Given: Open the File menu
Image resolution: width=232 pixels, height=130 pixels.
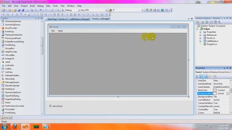Looking at the screenshot, I should click(x=4, y=6).
